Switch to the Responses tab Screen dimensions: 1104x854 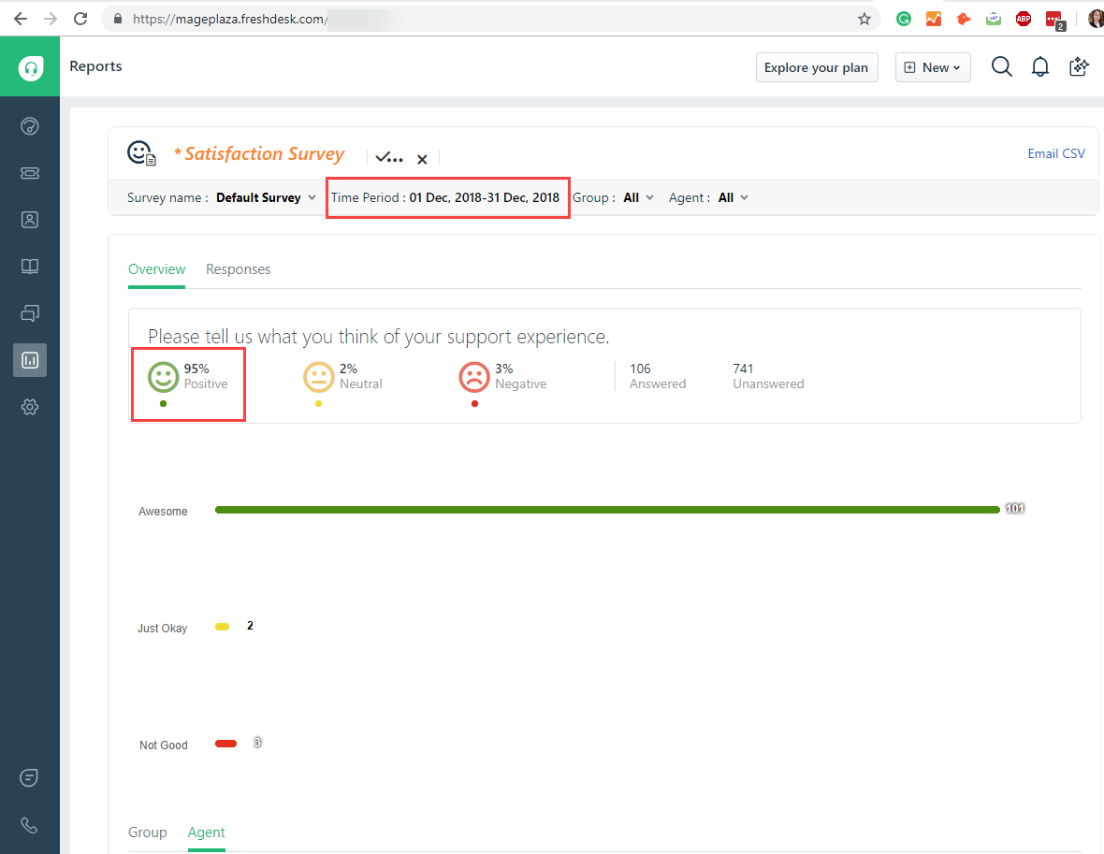[238, 269]
